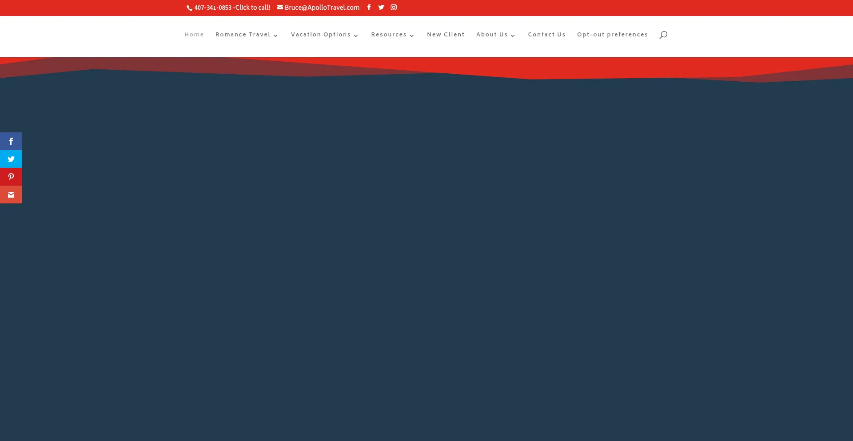Expand the About Us dropdown arrow

coord(513,36)
